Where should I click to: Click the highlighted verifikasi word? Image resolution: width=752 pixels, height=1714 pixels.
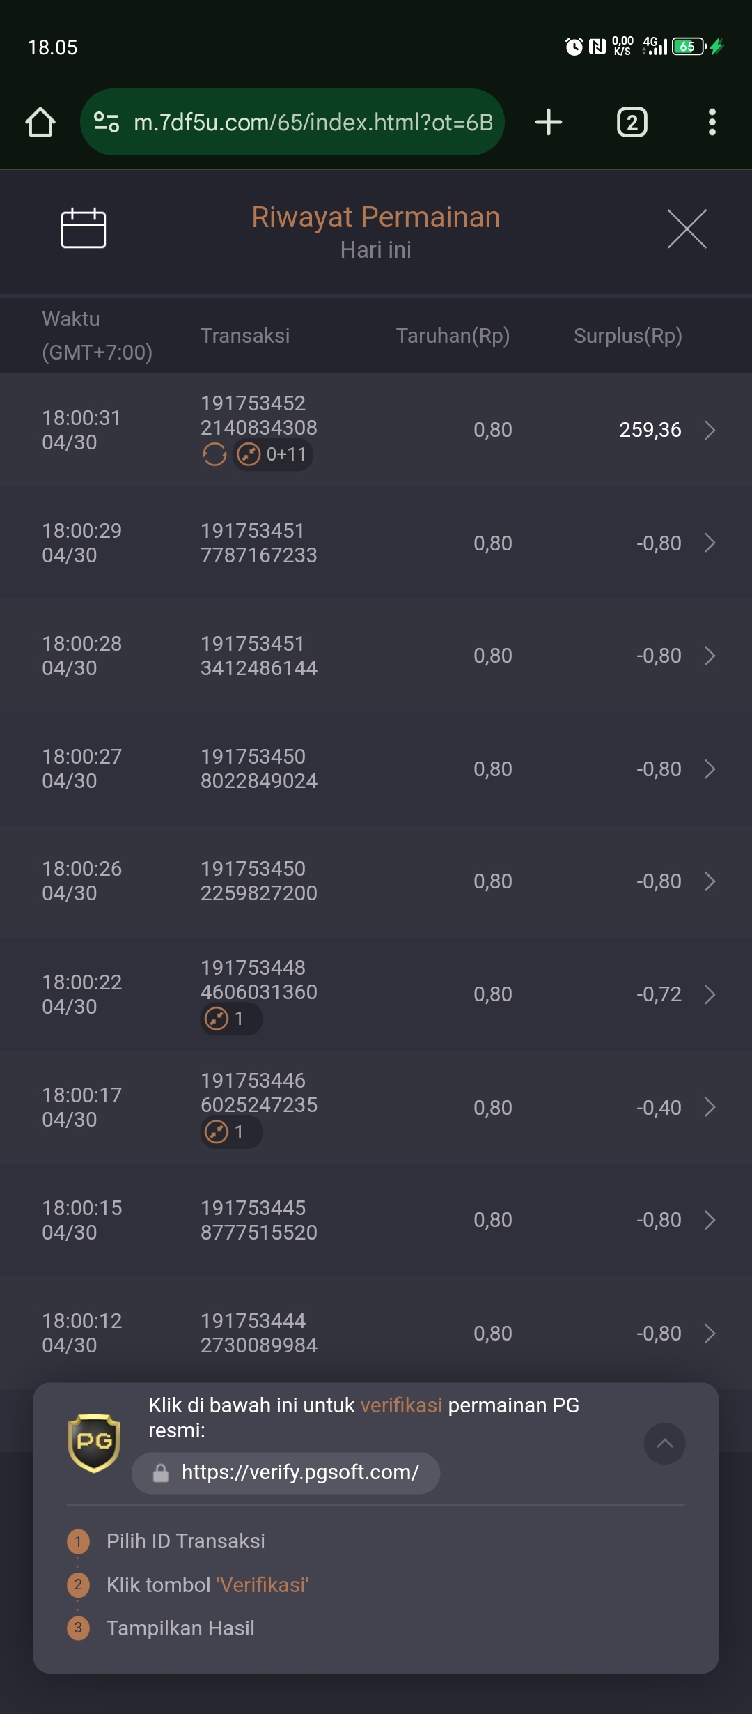click(402, 1405)
